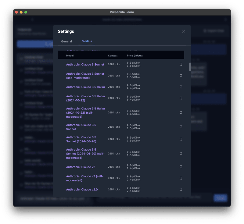Viewport: 244px width, 224px height.
Task: Bookmark Claude 3 Sonnet (self-moderated)
Action: click(x=181, y=76)
